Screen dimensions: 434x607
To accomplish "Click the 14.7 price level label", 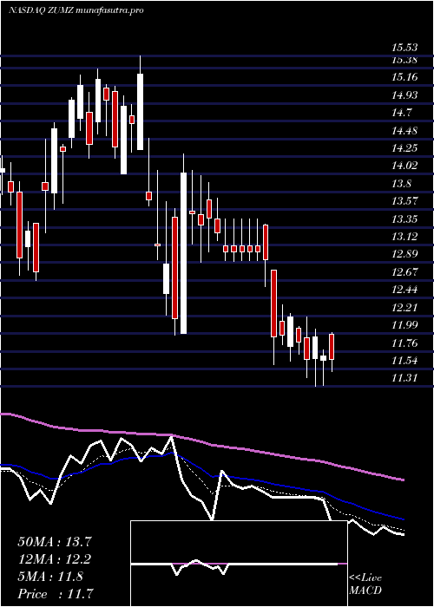I will (x=401, y=113).
